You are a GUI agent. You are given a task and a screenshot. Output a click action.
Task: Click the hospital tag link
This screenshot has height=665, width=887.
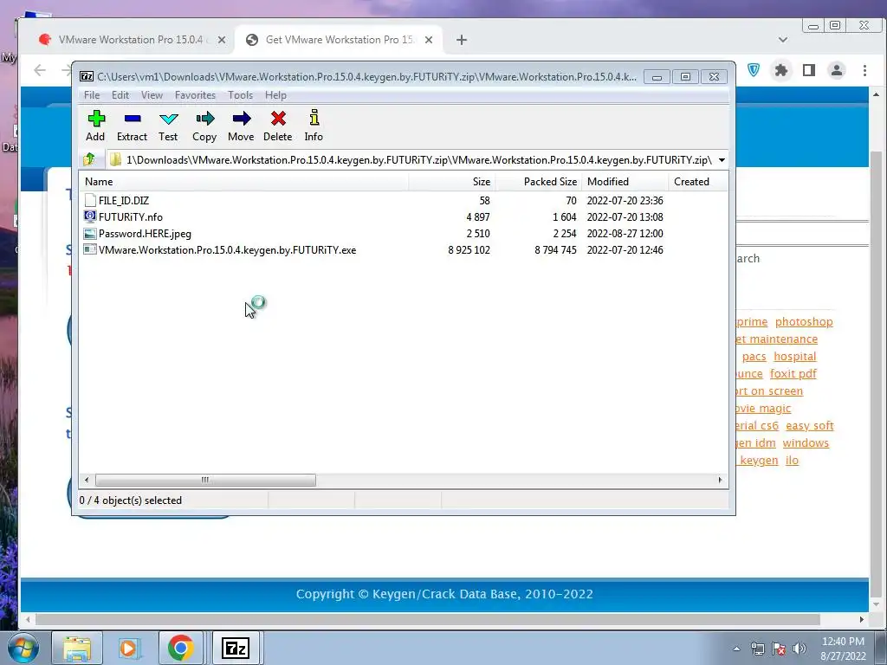[x=795, y=356]
